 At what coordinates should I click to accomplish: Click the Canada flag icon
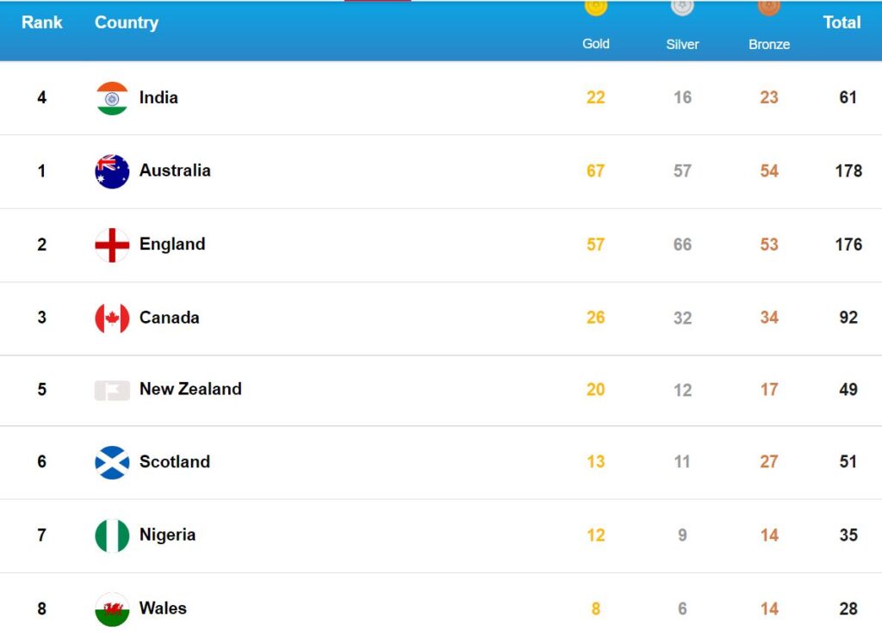click(x=112, y=318)
